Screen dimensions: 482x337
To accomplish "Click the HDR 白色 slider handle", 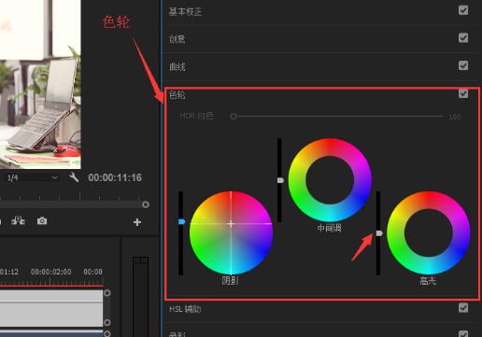I will [x=234, y=117].
